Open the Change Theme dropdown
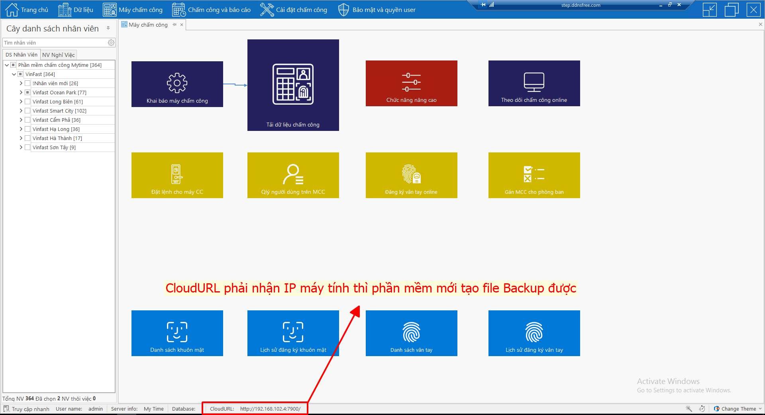This screenshot has width=765, height=415. tap(738, 409)
